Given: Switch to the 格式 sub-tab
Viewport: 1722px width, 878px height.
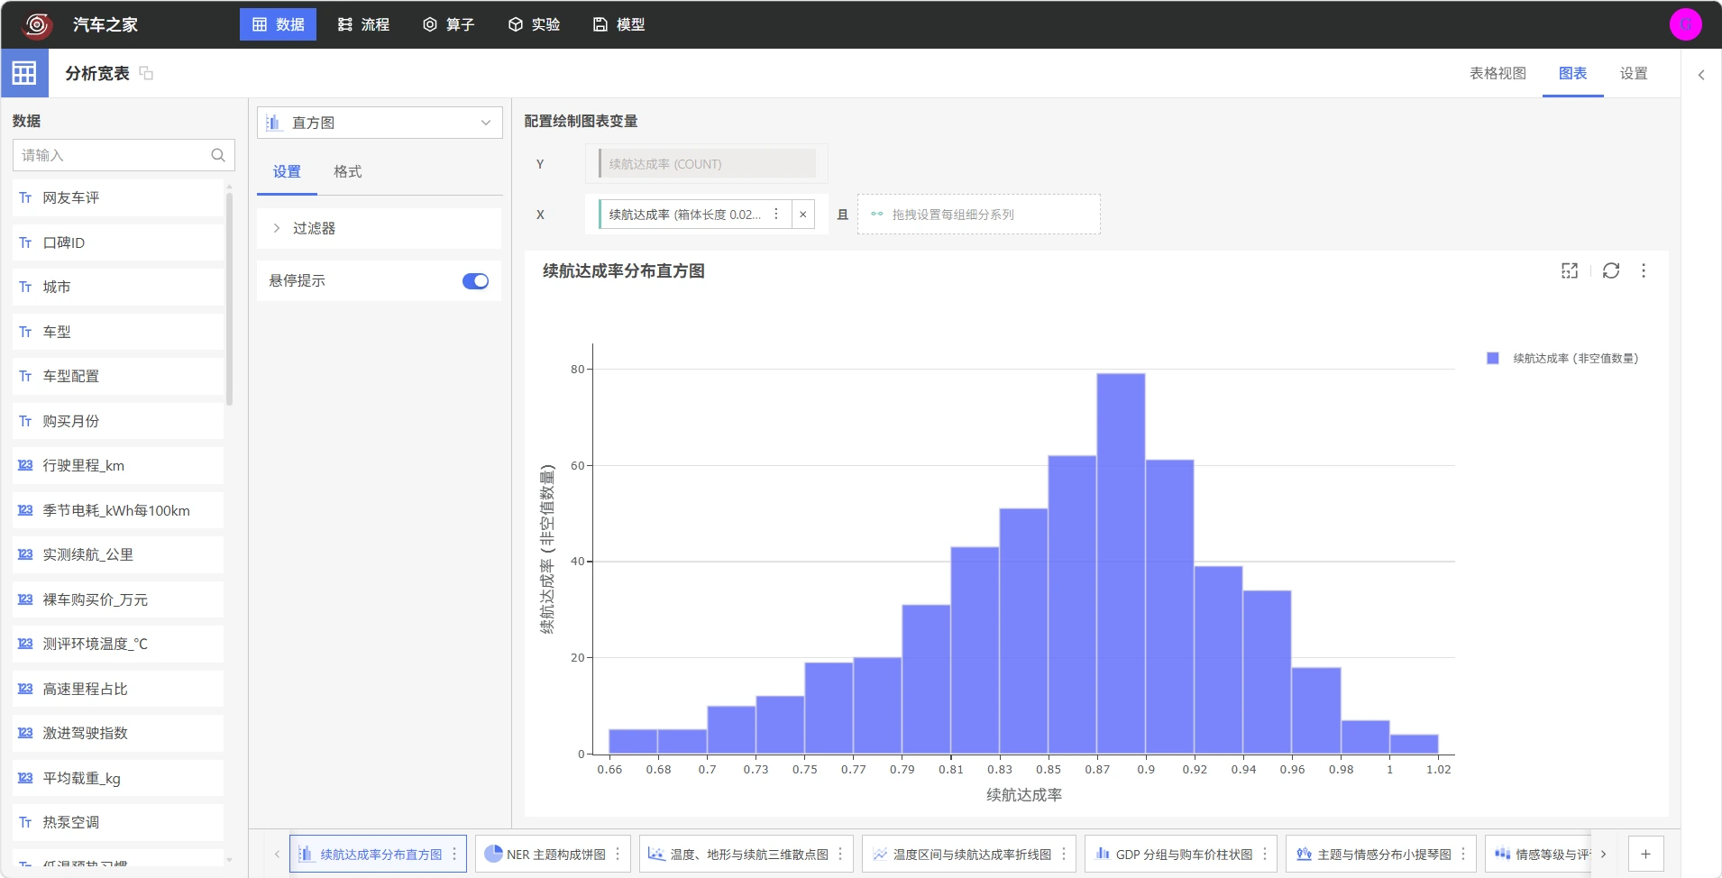Looking at the screenshot, I should (x=347, y=171).
